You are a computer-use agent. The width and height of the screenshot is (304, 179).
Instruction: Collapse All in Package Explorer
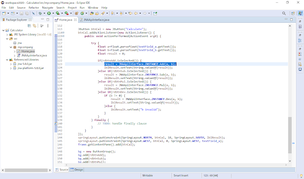[x=29, y=26]
